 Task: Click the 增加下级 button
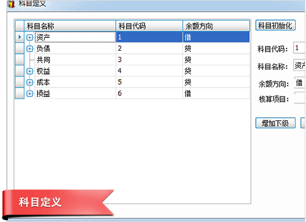pos(275,123)
